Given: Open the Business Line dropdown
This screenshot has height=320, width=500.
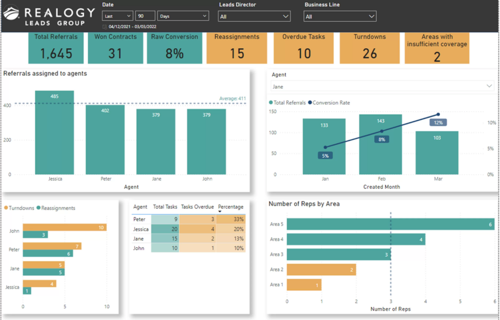Looking at the screenshot, I should [x=339, y=16].
